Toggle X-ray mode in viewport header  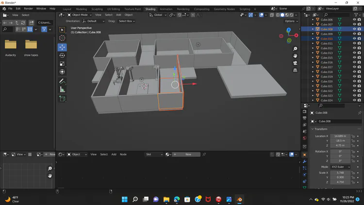coord(272,15)
